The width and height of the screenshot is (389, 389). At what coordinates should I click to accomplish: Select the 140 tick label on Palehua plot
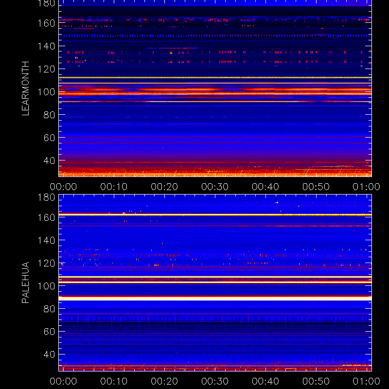point(46,240)
